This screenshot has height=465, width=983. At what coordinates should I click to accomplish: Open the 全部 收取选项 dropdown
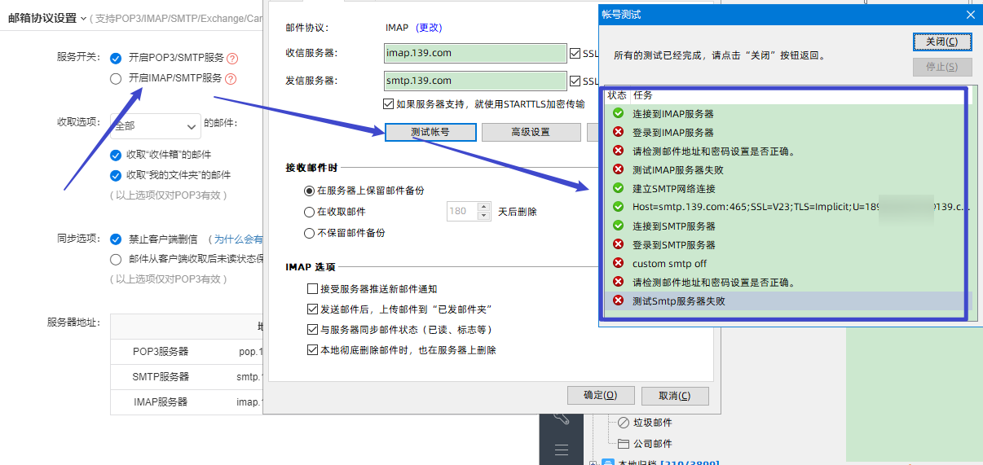[x=155, y=125]
